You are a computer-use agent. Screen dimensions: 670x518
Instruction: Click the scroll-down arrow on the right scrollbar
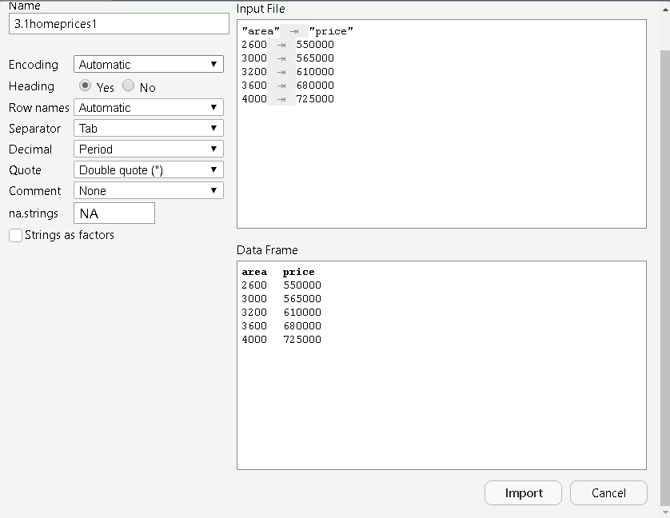point(664,512)
